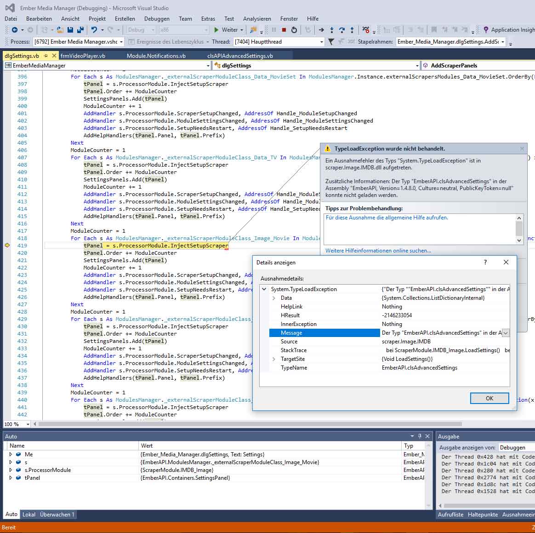
Task: Restart debugging using the circular arrow icon
Action: pos(294,30)
